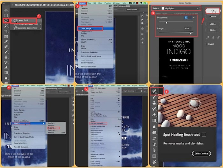Click the Load... button in Color Range

click(213, 24)
